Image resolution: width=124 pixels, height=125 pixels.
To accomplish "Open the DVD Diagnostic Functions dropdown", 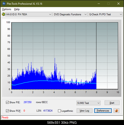I will 70,15.
